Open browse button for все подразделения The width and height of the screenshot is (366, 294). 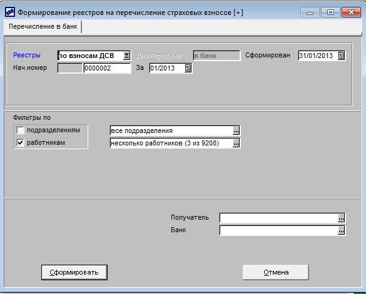tap(236, 130)
